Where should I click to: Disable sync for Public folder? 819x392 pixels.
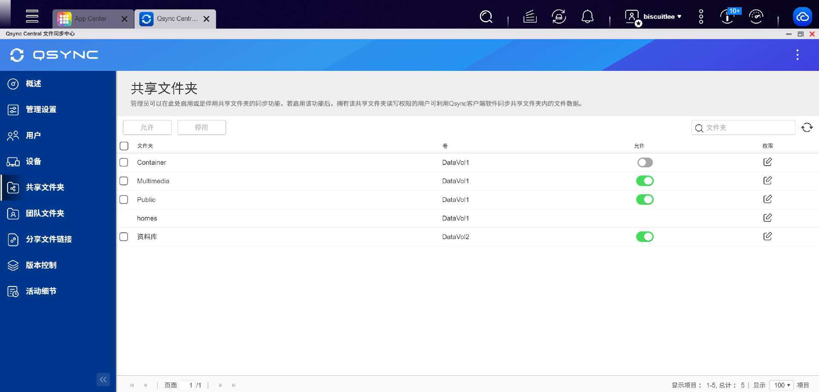645,199
